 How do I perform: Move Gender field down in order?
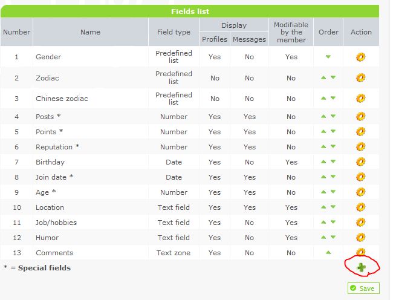pos(328,57)
